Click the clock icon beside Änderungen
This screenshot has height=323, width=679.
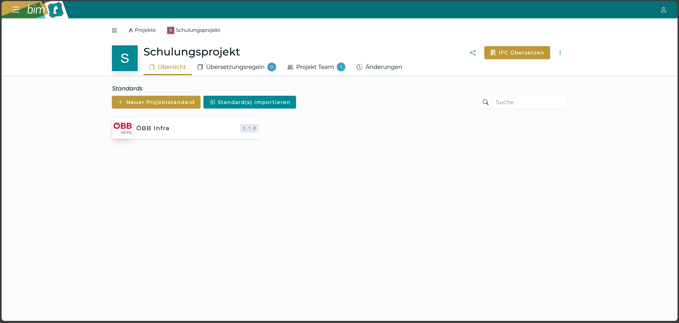pyautogui.click(x=359, y=67)
